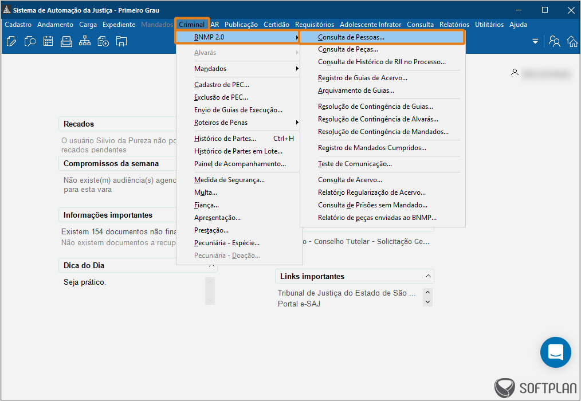Open the Tribunal de Justiça do Estado link
The image size is (581, 401).
347,293
